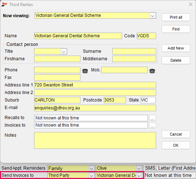Click the Recalls to text field
Viewport: 196px width, 179px height.
pyautogui.click(x=91, y=118)
